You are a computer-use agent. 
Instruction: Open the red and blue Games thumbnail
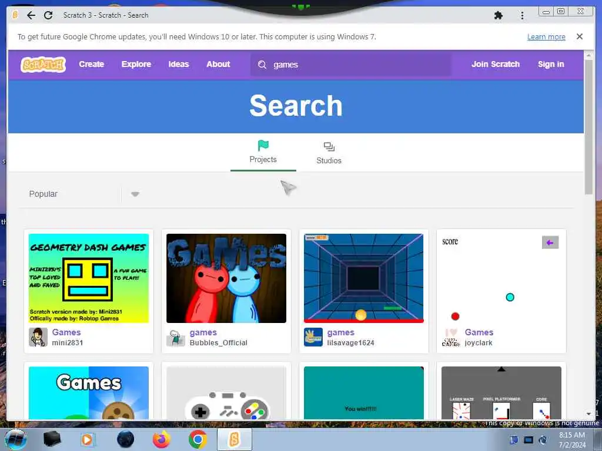click(x=226, y=278)
